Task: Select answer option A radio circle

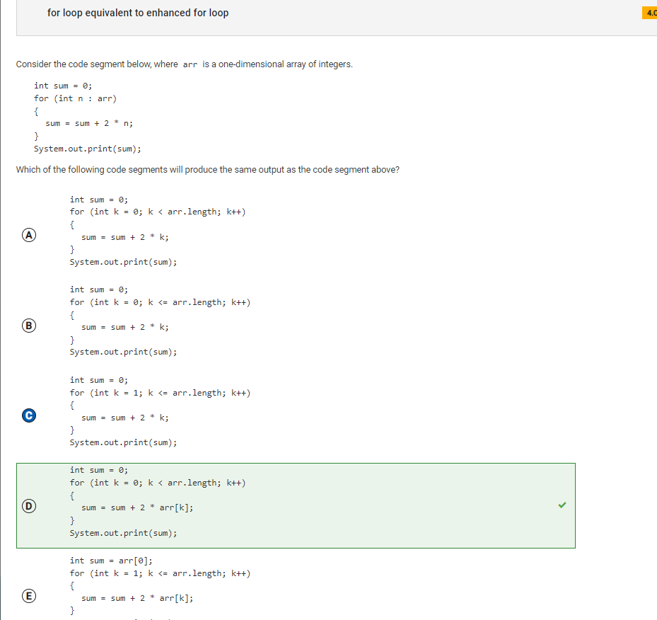Action: 29,235
